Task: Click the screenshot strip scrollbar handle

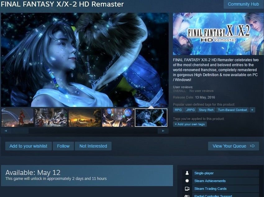Action: [x=20, y=131]
